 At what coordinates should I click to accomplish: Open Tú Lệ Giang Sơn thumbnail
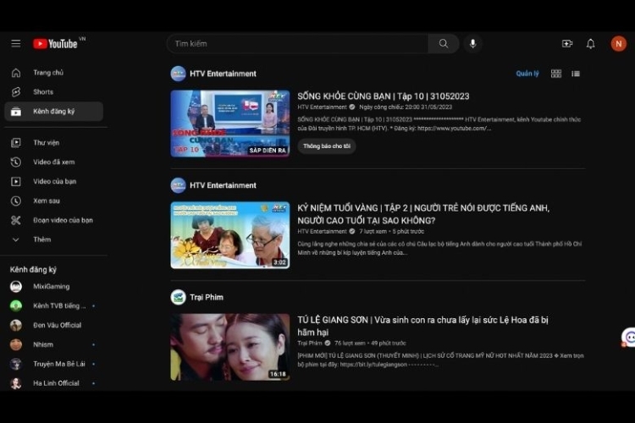point(230,347)
